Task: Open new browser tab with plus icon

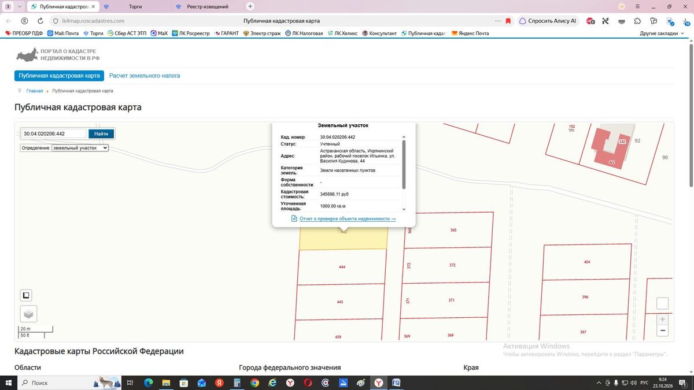Action: [250, 6]
